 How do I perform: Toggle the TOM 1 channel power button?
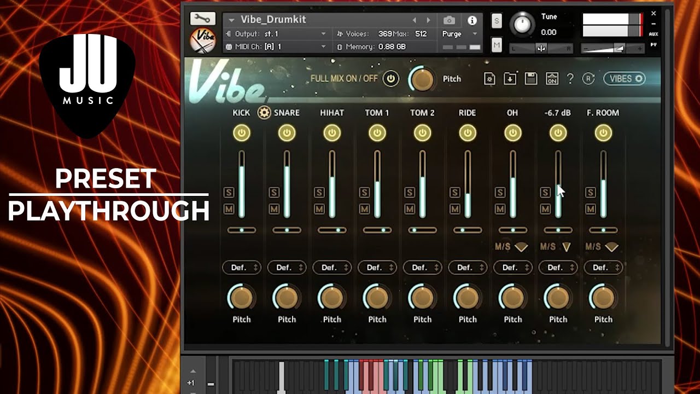(377, 133)
